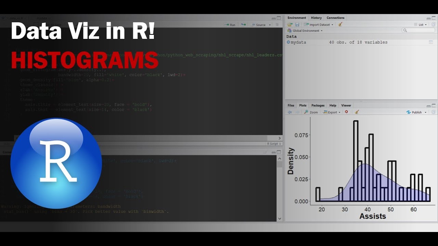Click the console scrollbar up arrow
Image resolution: width=438 pixels, height=246 pixels.
(280, 158)
